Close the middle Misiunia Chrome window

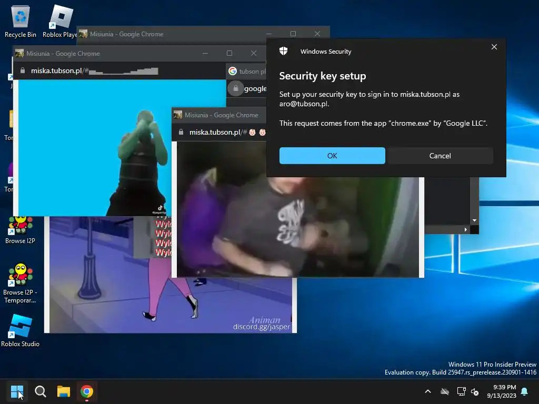click(253, 53)
